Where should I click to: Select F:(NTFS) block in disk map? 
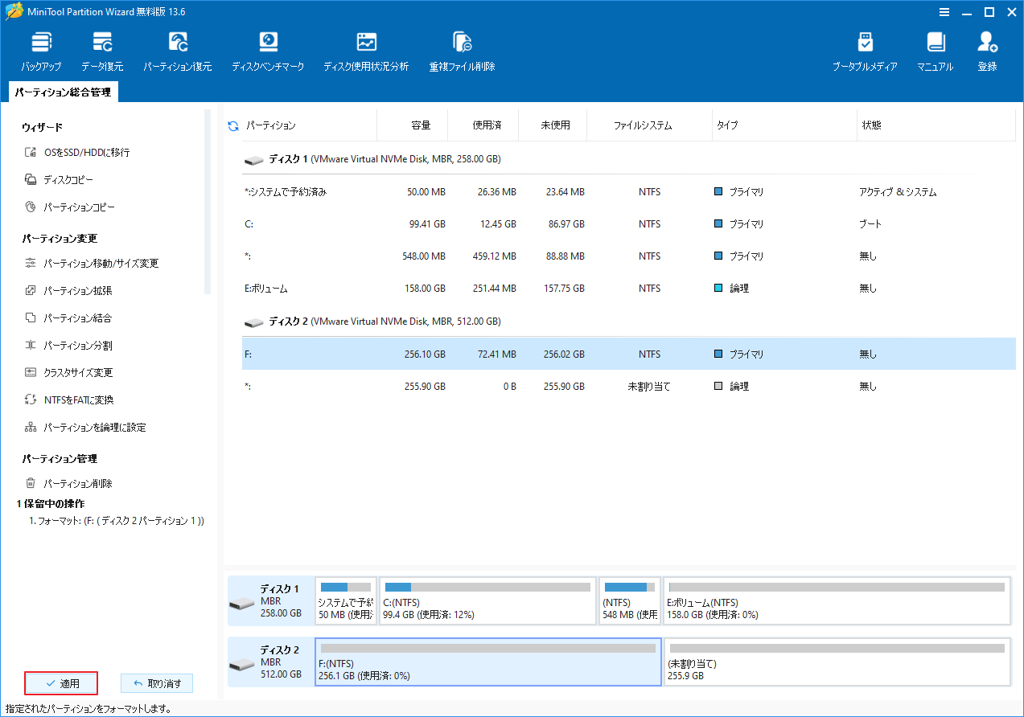click(488, 662)
